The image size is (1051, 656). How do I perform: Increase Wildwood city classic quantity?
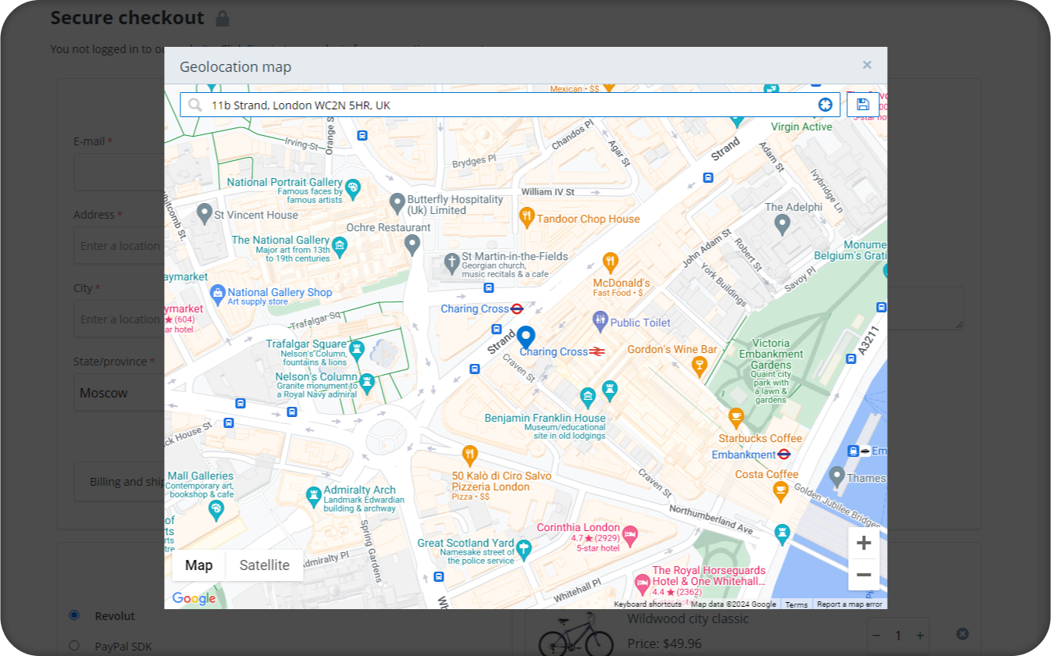(921, 636)
